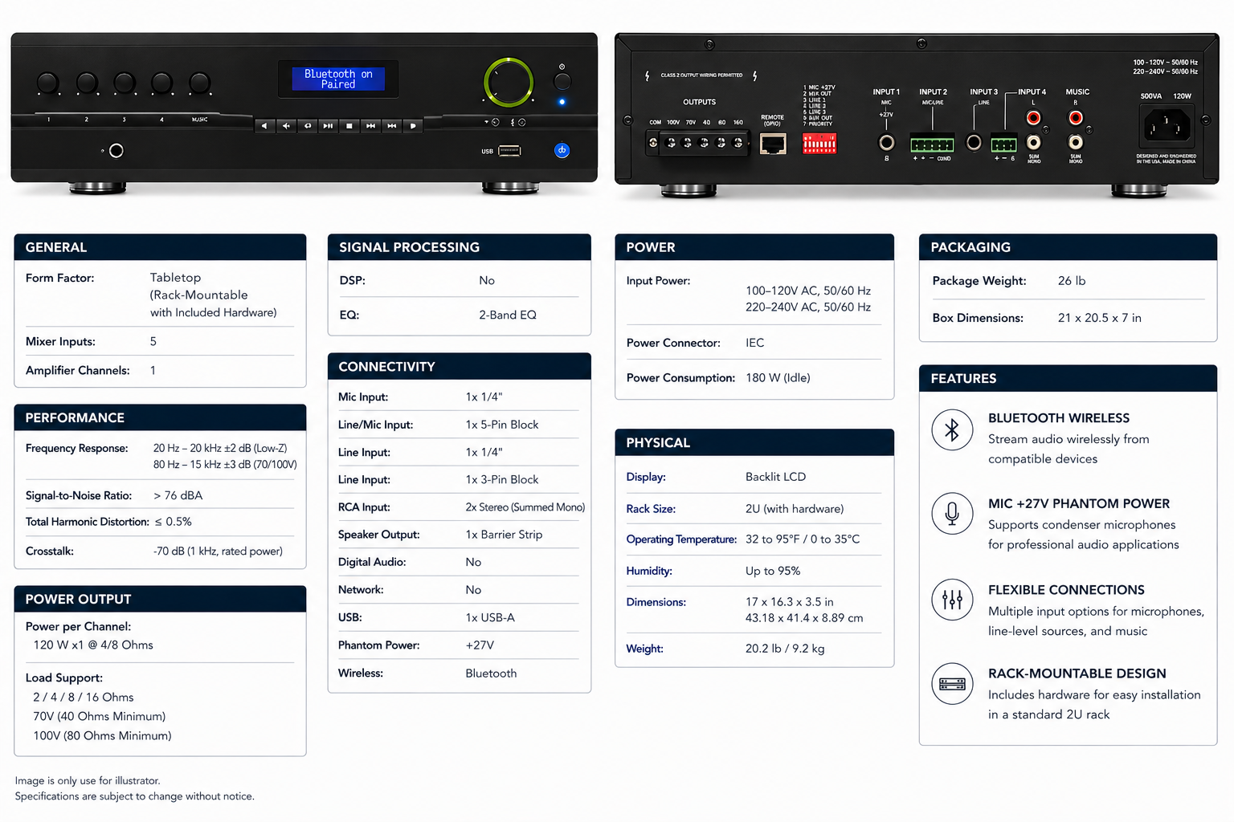The width and height of the screenshot is (1234, 822).
Task: Click the blue power LED indicator
Action: point(562,102)
